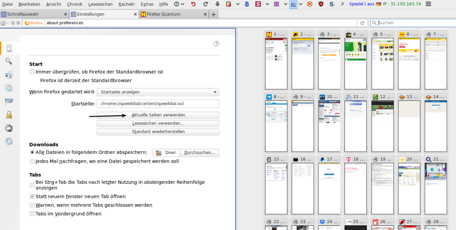Open the Bearbeiten menu
The image size is (456, 230).
30,4
